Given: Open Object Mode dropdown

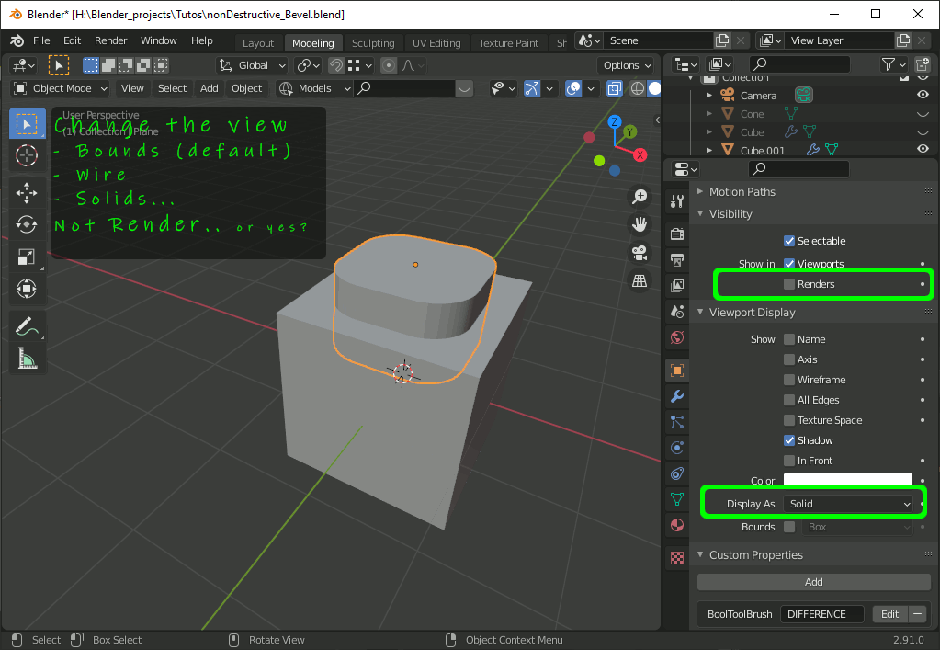Looking at the screenshot, I should pos(61,89).
